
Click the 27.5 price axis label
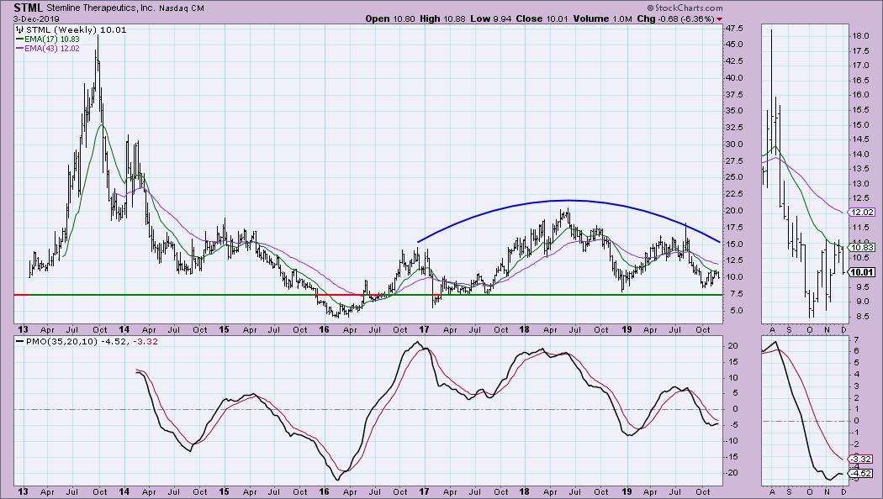pyautogui.click(x=734, y=161)
